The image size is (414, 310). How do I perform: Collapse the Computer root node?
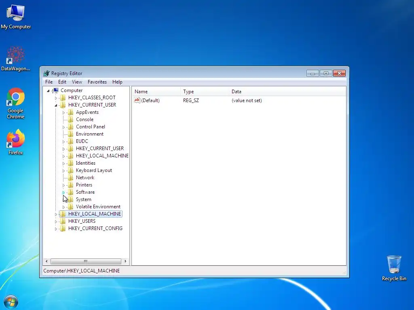(48, 91)
